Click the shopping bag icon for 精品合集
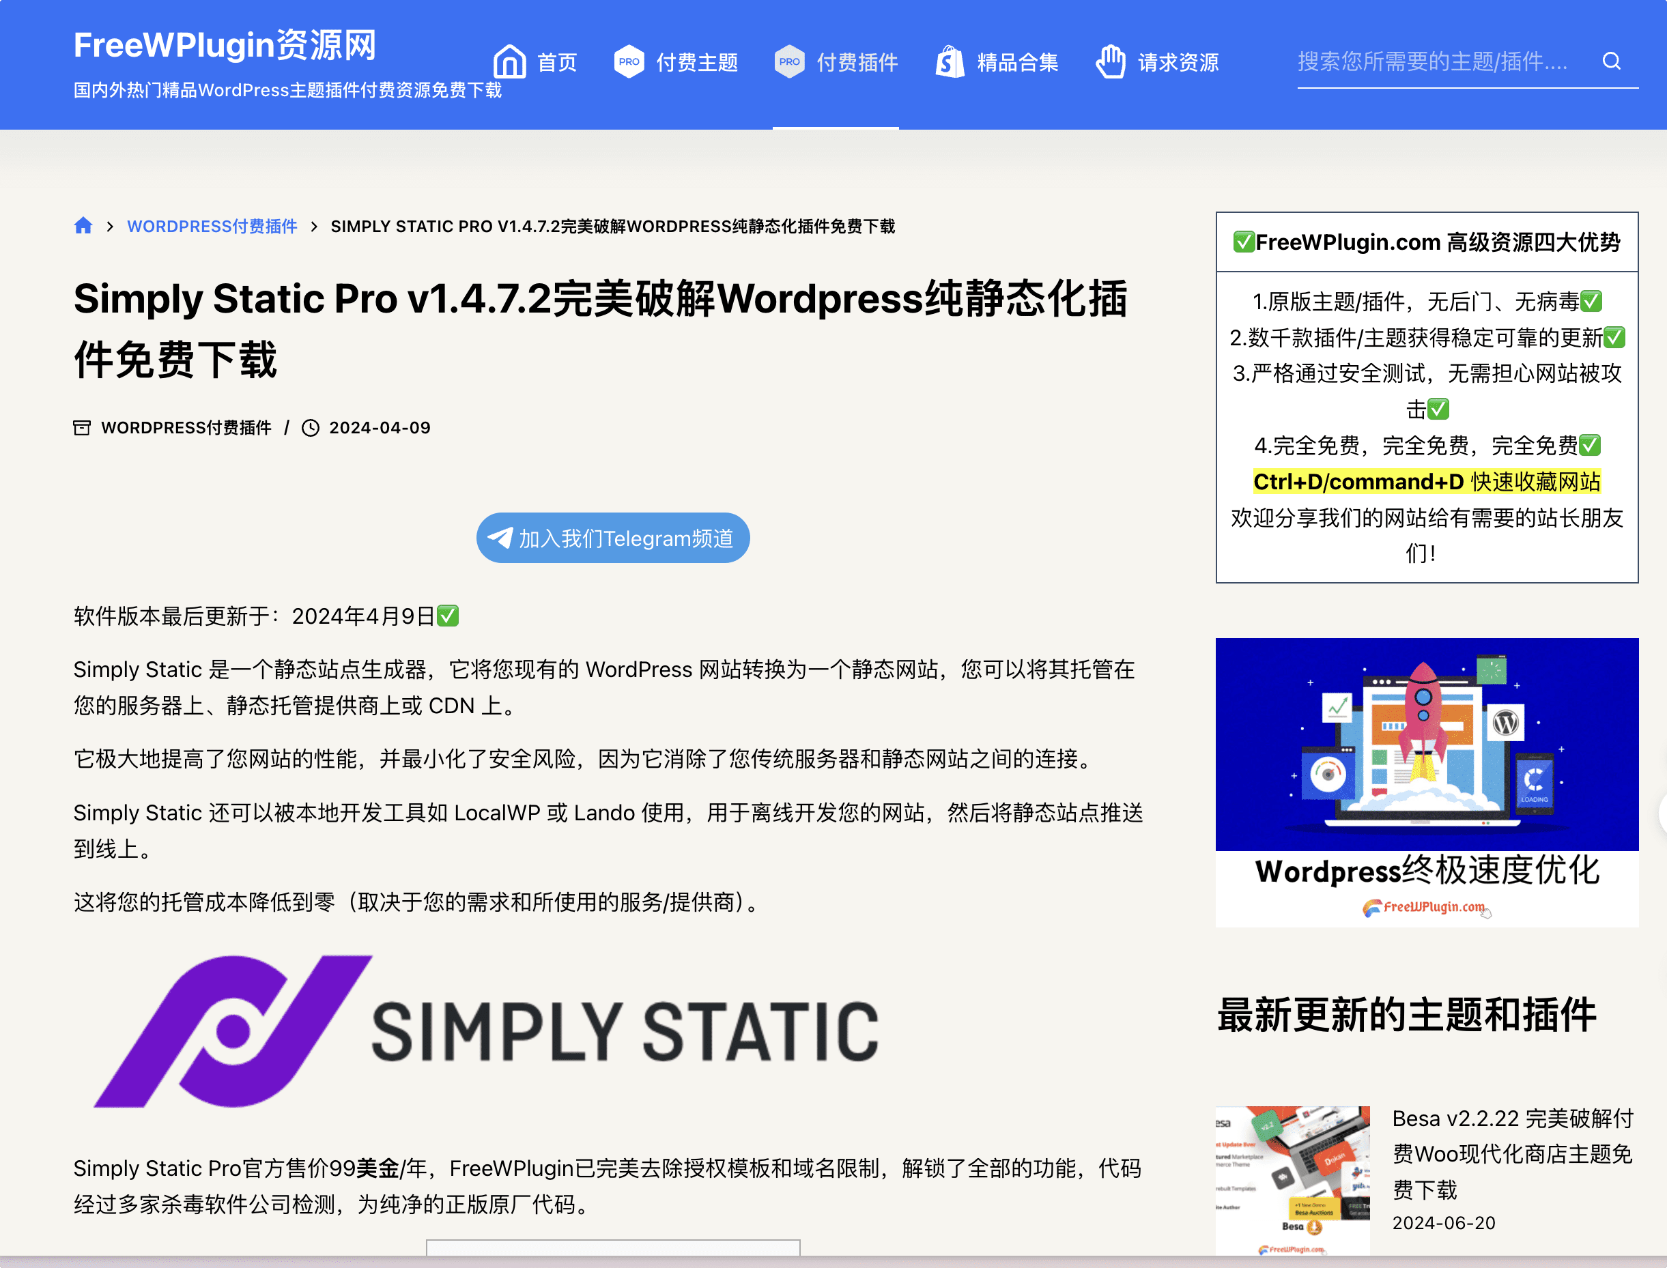1667x1268 pixels. point(950,61)
